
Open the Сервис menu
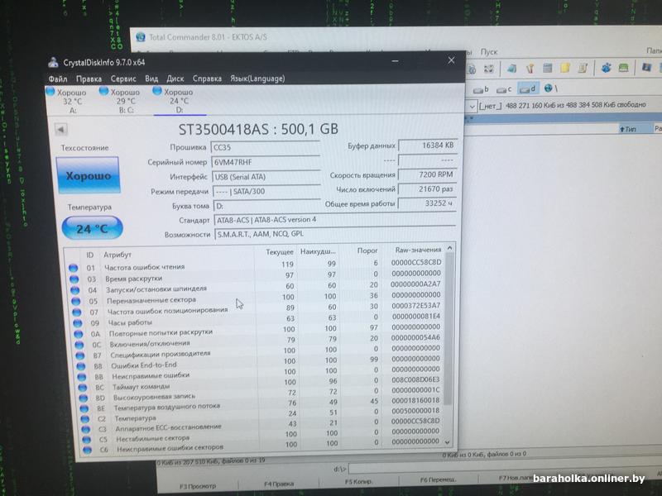pyautogui.click(x=123, y=79)
